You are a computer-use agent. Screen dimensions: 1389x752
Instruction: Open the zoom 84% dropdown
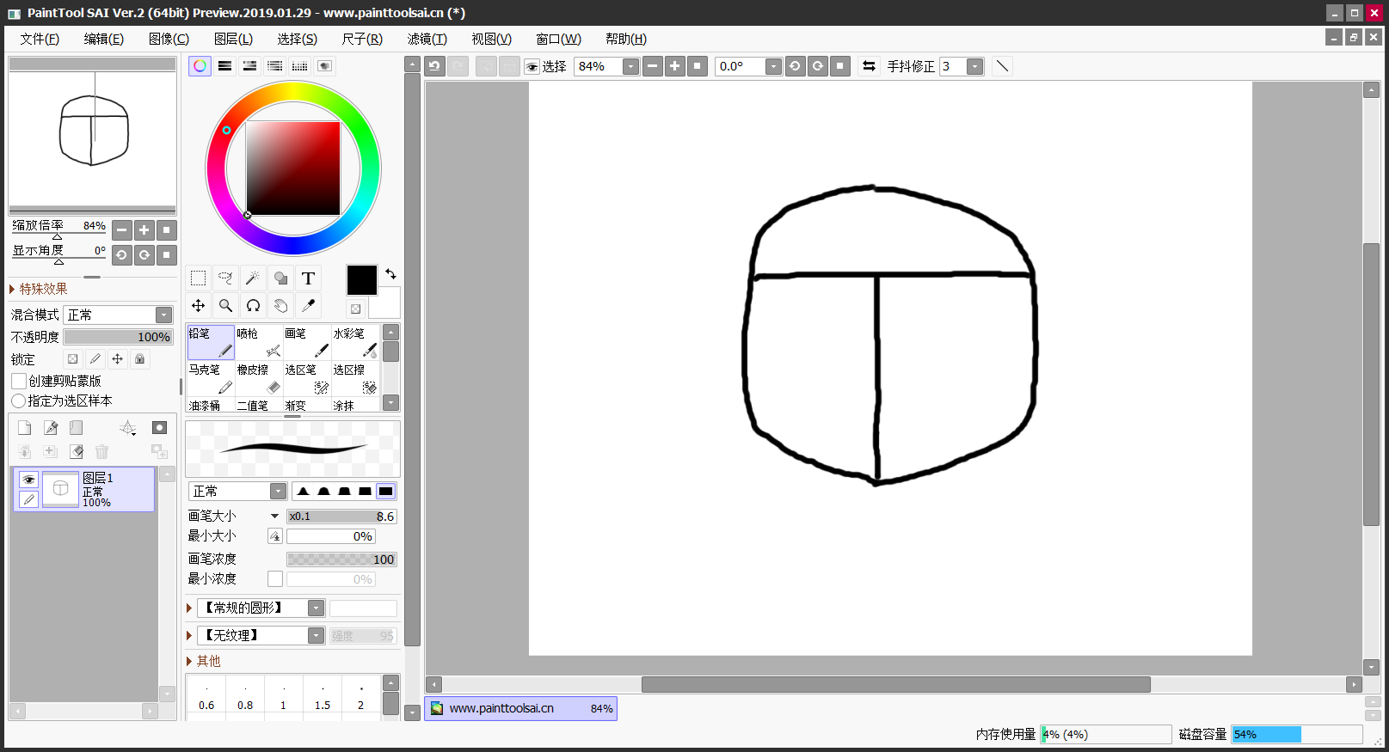click(630, 66)
